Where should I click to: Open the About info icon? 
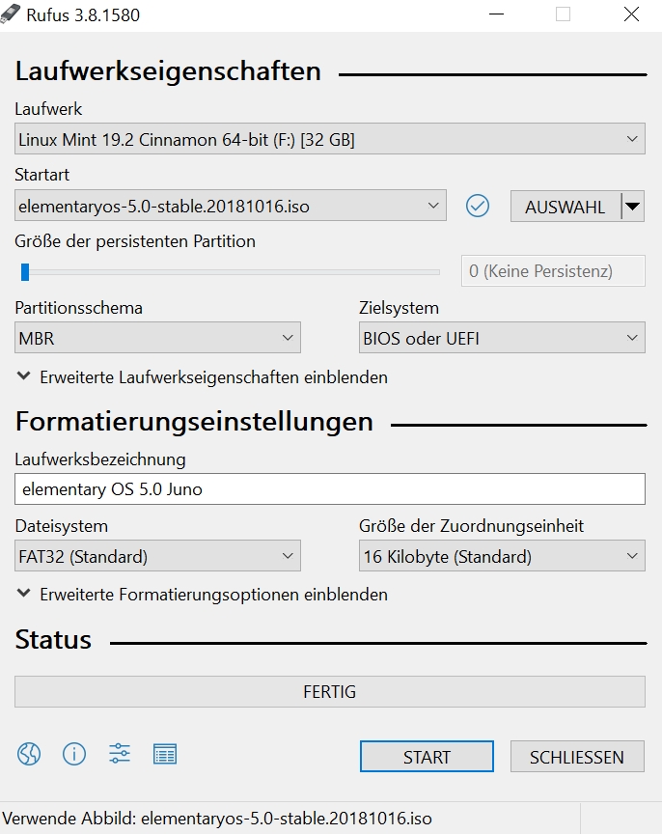(x=74, y=754)
